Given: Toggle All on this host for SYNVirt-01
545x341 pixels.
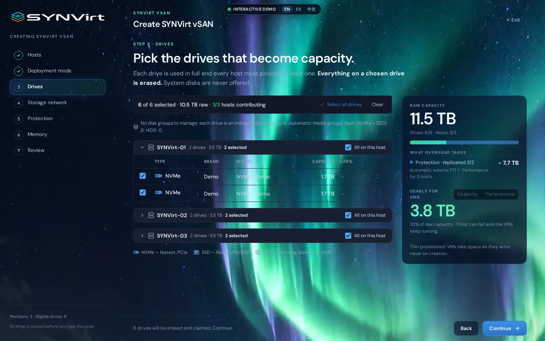Looking at the screenshot, I should point(348,147).
